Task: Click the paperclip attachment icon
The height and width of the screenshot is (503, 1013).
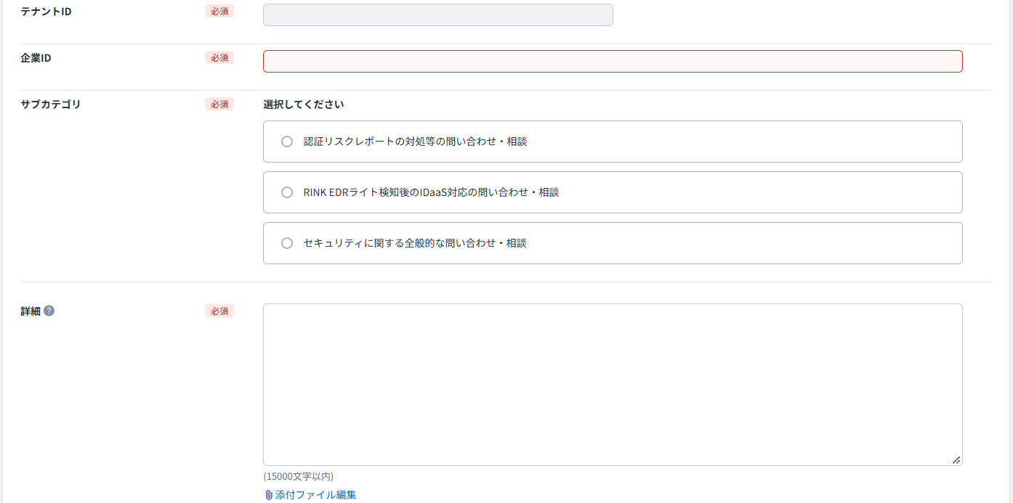Action: (x=269, y=495)
